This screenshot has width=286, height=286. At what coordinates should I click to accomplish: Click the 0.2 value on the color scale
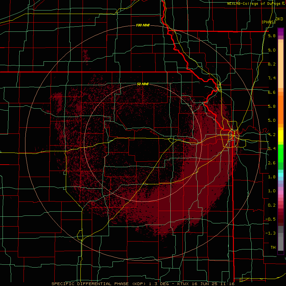click(272, 205)
